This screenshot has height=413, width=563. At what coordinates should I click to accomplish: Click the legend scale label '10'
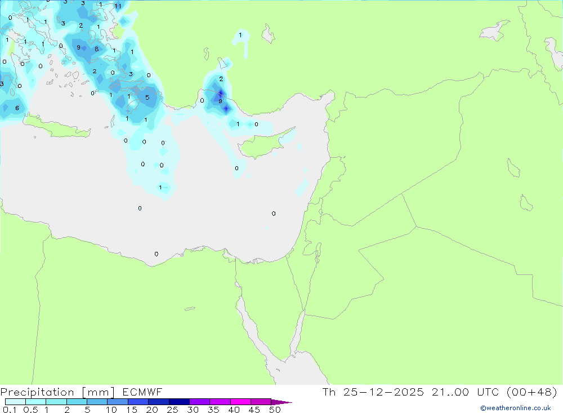pos(111,410)
